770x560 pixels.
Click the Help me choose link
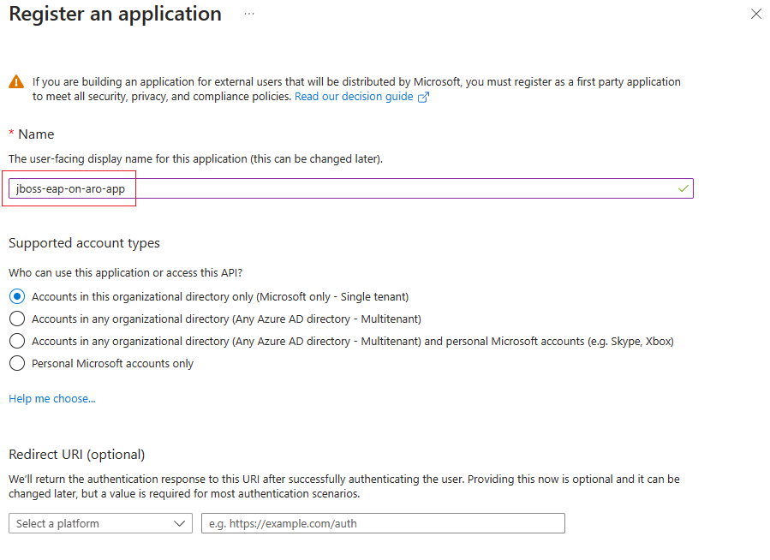tap(51, 398)
